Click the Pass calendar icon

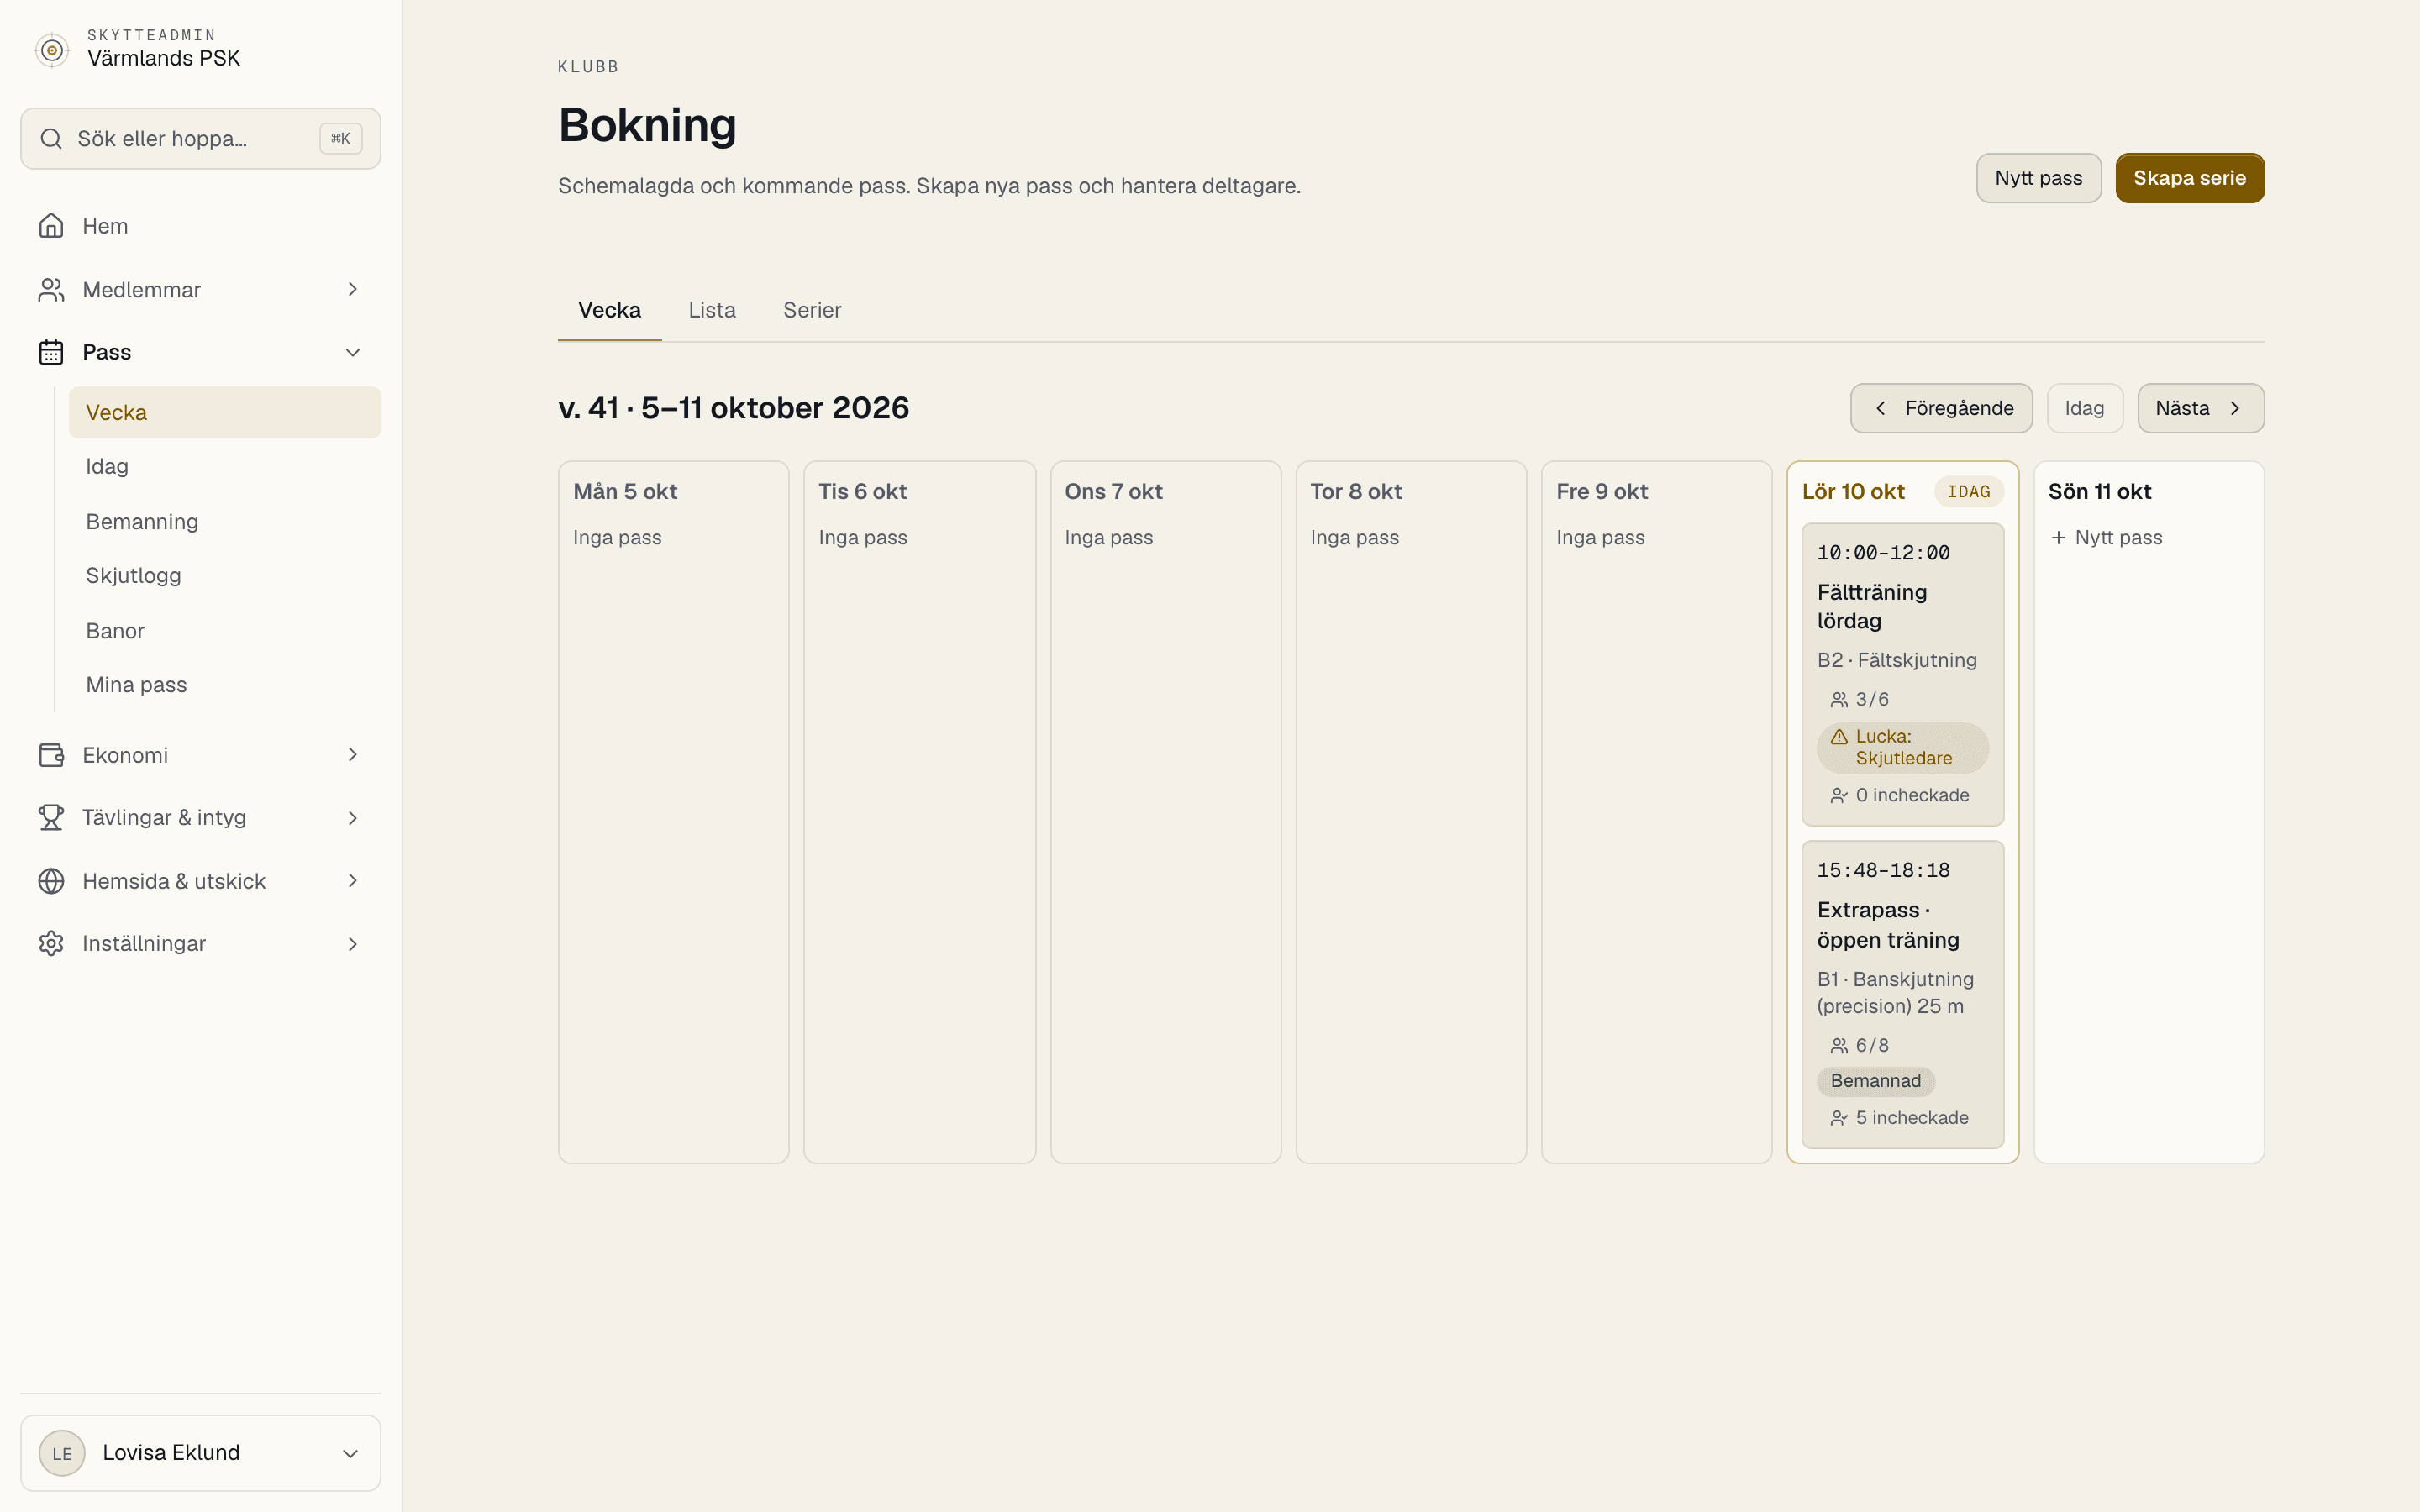[51, 352]
